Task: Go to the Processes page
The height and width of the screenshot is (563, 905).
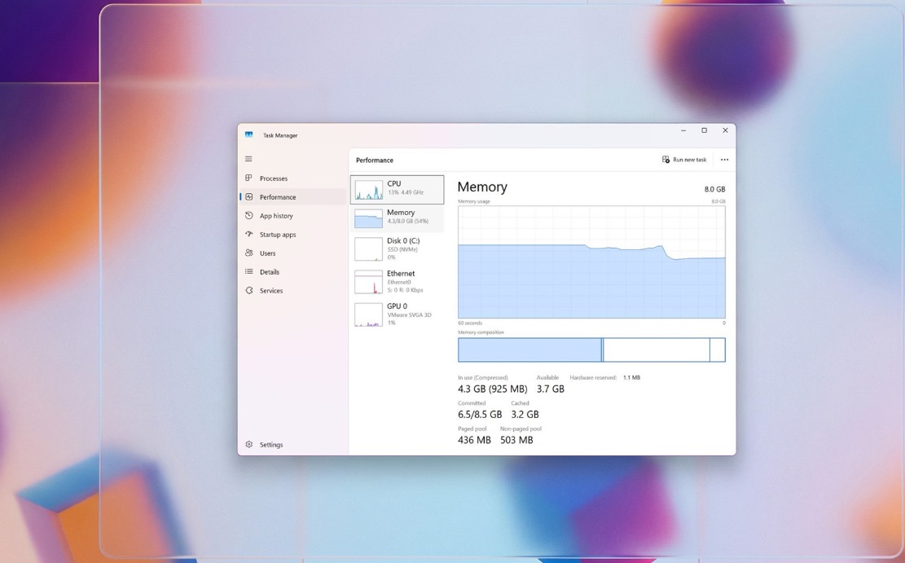Action: click(x=293, y=178)
